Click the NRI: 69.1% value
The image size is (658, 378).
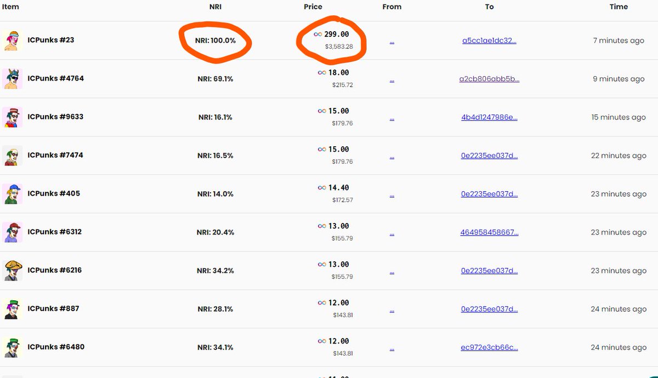point(215,79)
